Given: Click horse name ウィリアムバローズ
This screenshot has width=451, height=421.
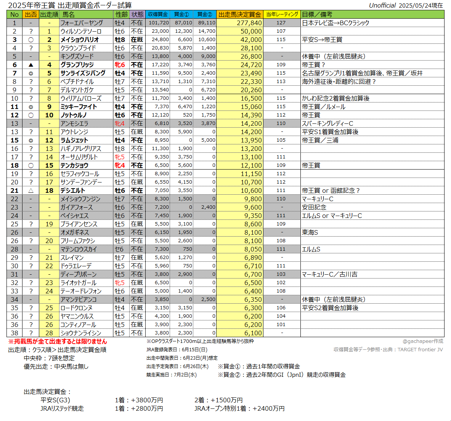Looking at the screenshot, I should 81,98.
